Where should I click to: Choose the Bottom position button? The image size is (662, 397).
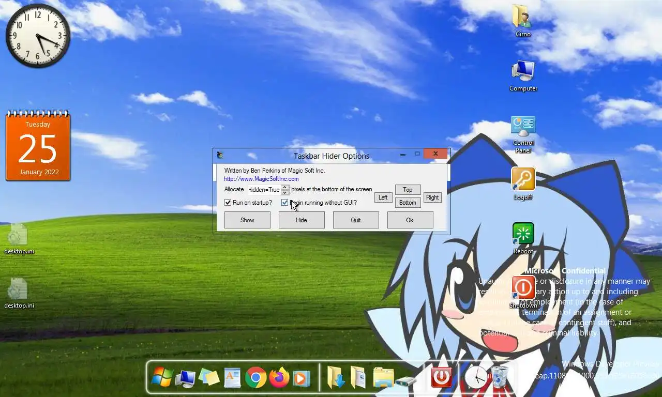pyautogui.click(x=408, y=203)
